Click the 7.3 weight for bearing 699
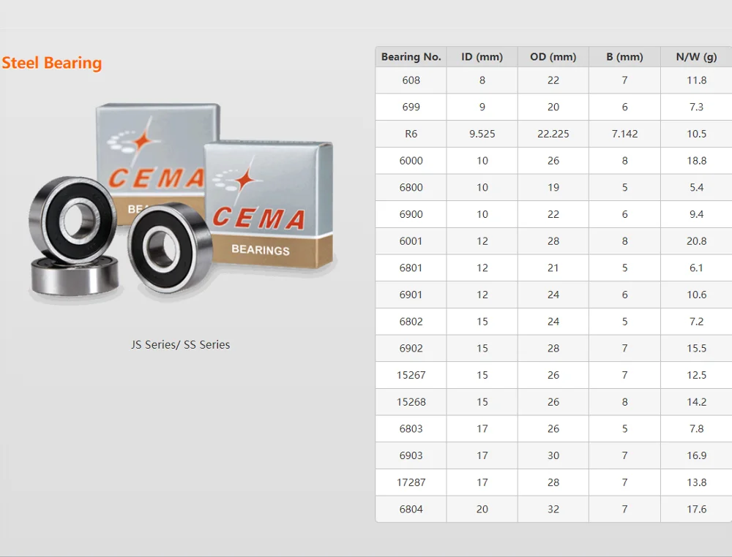The height and width of the screenshot is (557, 732). 696,107
